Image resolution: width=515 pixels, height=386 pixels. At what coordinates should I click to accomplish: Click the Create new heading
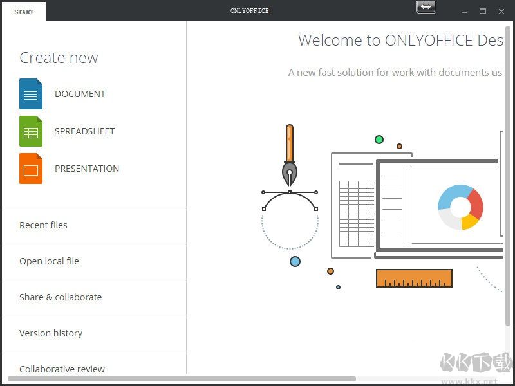tap(59, 57)
